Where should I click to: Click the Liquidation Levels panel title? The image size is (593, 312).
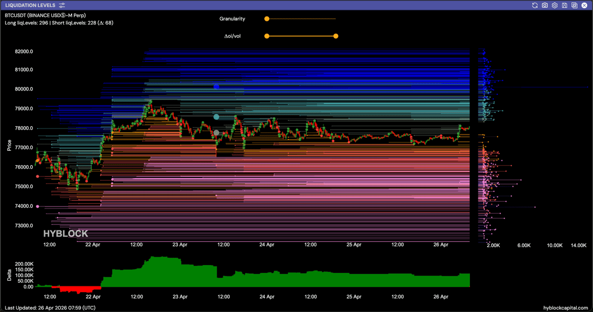tap(30, 5)
